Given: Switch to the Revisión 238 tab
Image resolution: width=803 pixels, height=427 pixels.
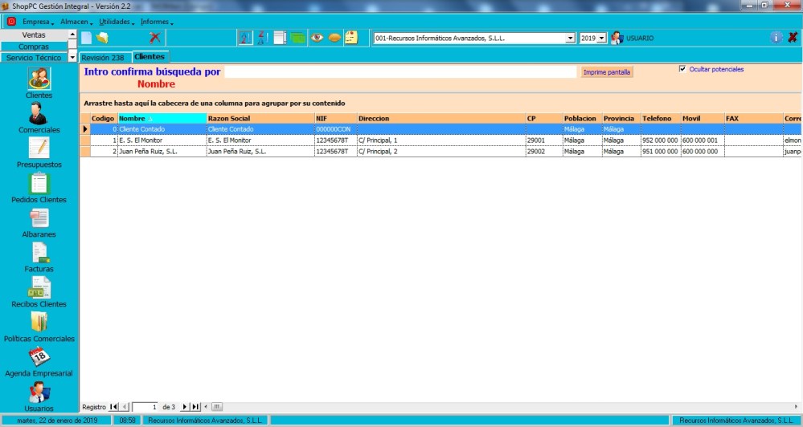Looking at the screenshot, I should pos(102,58).
